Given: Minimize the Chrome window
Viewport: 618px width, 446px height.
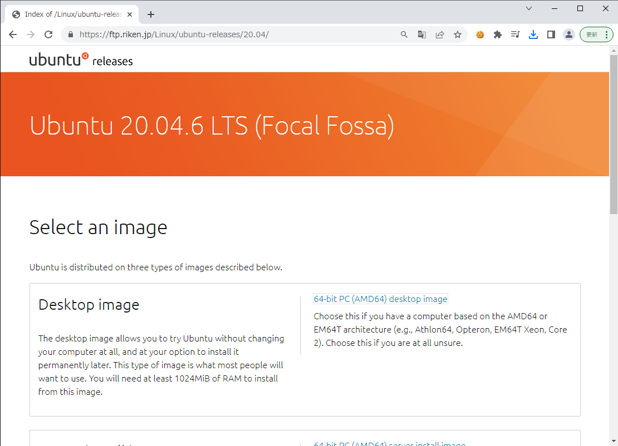Looking at the screenshot, I should click(x=555, y=8).
